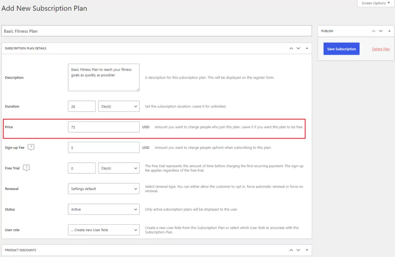Focus the Price field containing 75

[x=104, y=127]
